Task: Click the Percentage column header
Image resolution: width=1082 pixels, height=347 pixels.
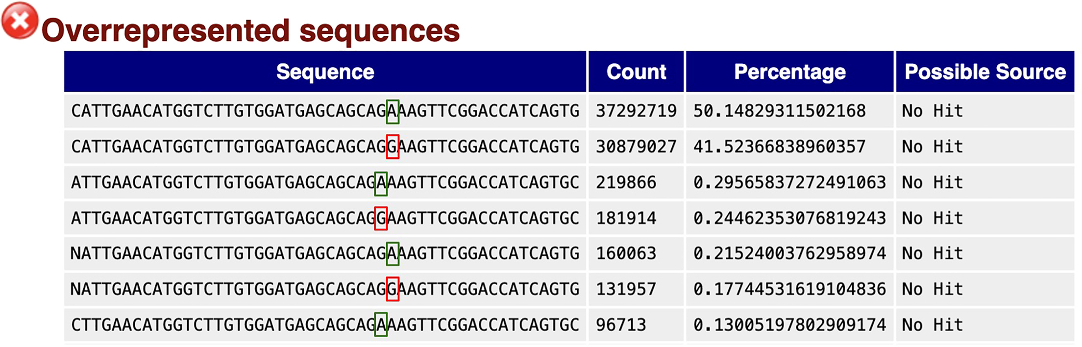Action: (789, 72)
